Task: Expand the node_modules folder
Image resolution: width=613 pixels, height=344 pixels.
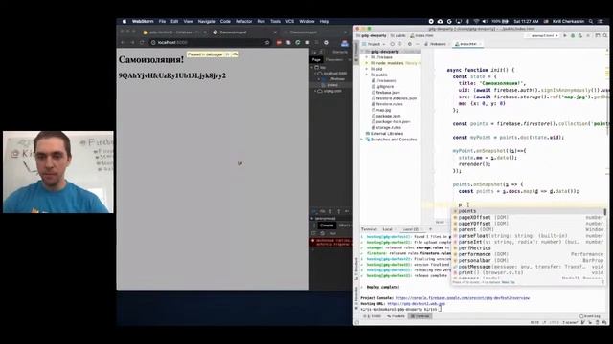Action: pyautogui.click(x=367, y=63)
